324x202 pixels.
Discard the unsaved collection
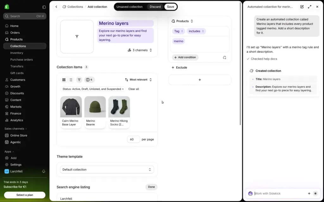coord(155,7)
